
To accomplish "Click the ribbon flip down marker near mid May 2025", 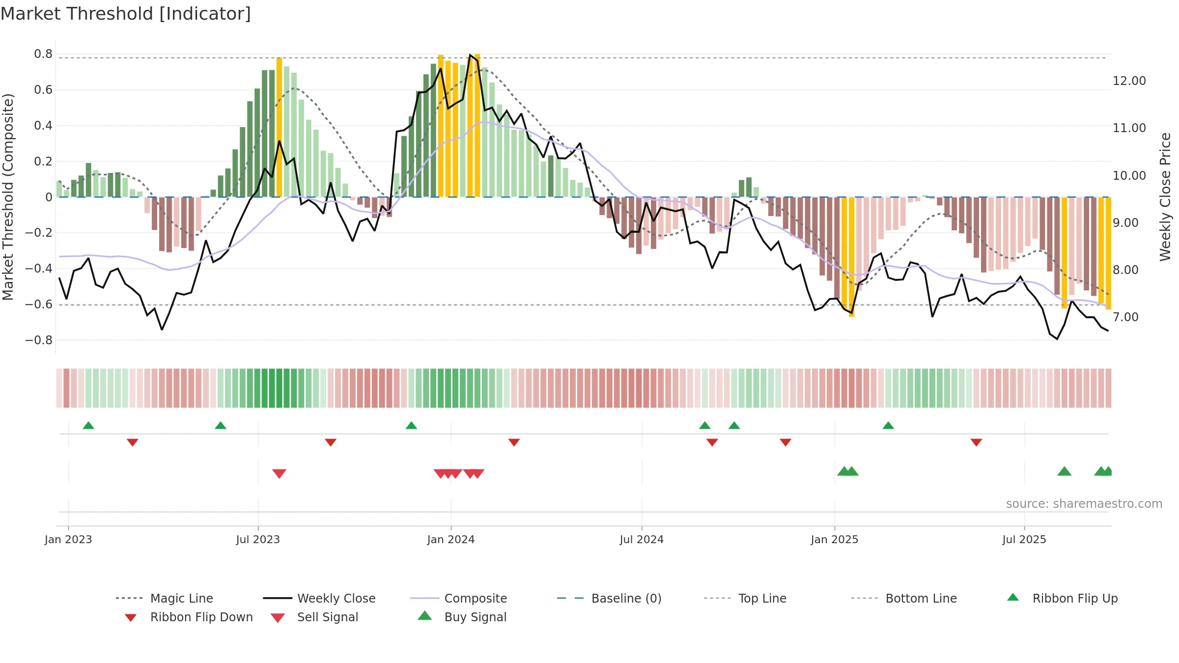I will (x=977, y=442).
